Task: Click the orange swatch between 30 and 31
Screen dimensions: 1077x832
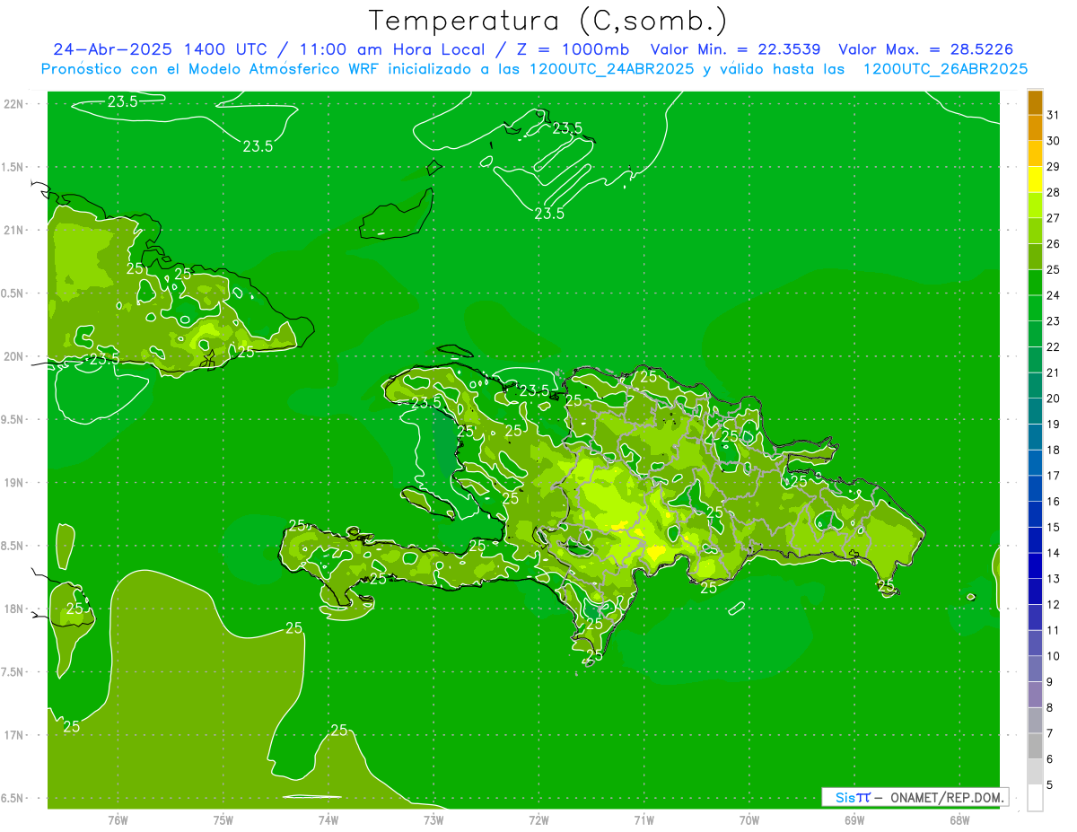Action: [1035, 128]
